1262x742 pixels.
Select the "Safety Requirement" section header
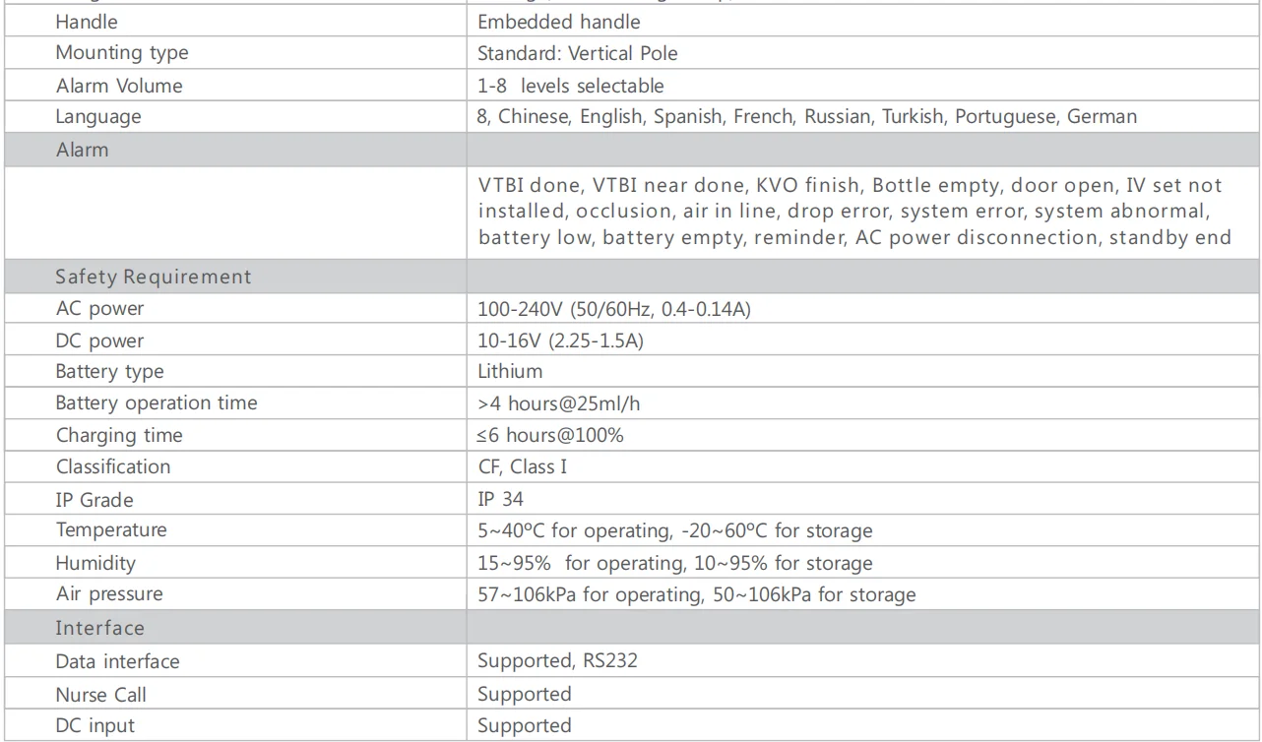coord(154,277)
